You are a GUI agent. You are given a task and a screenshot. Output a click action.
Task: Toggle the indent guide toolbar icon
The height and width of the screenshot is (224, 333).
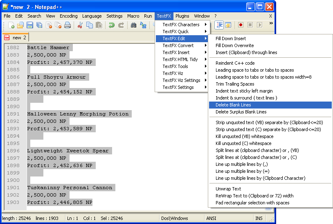[x=219, y=25]
